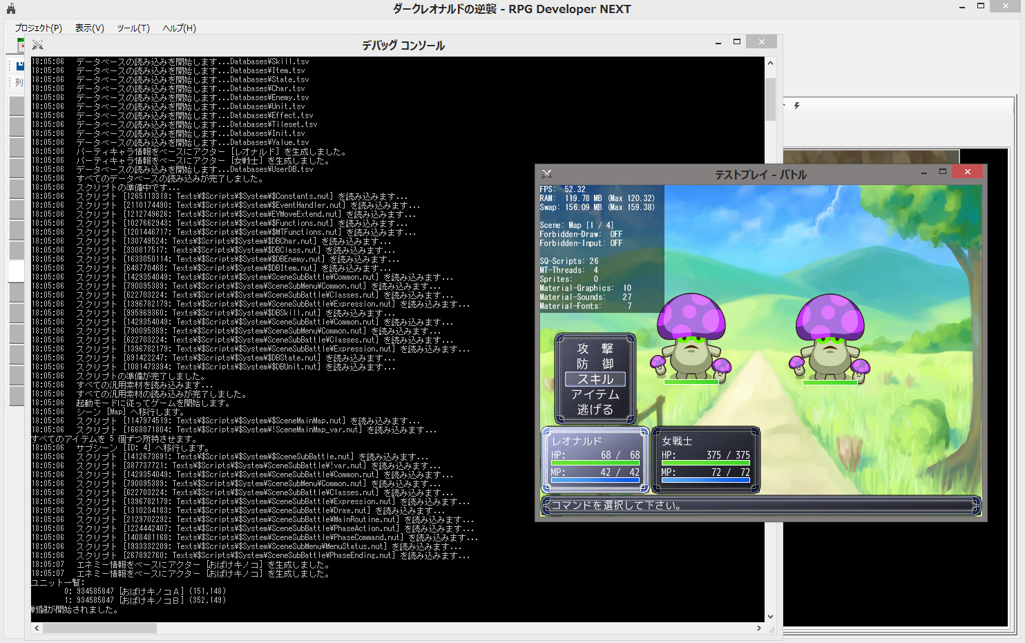Choose the アイテム command in the battle menu
1025x643 pixels.
(x=595, y=394)
